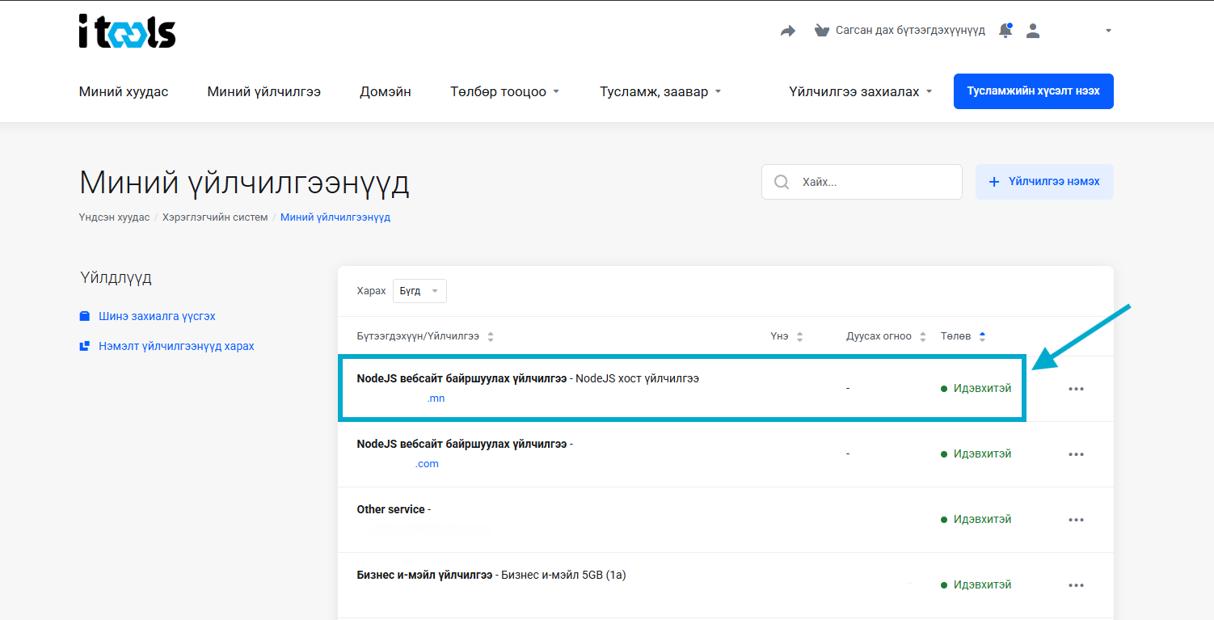Click Миний үйлчилгээнүүд breadcrumb
Image resolution: width=1214 pixels, height=620 pixels.
tap(335, 217)
